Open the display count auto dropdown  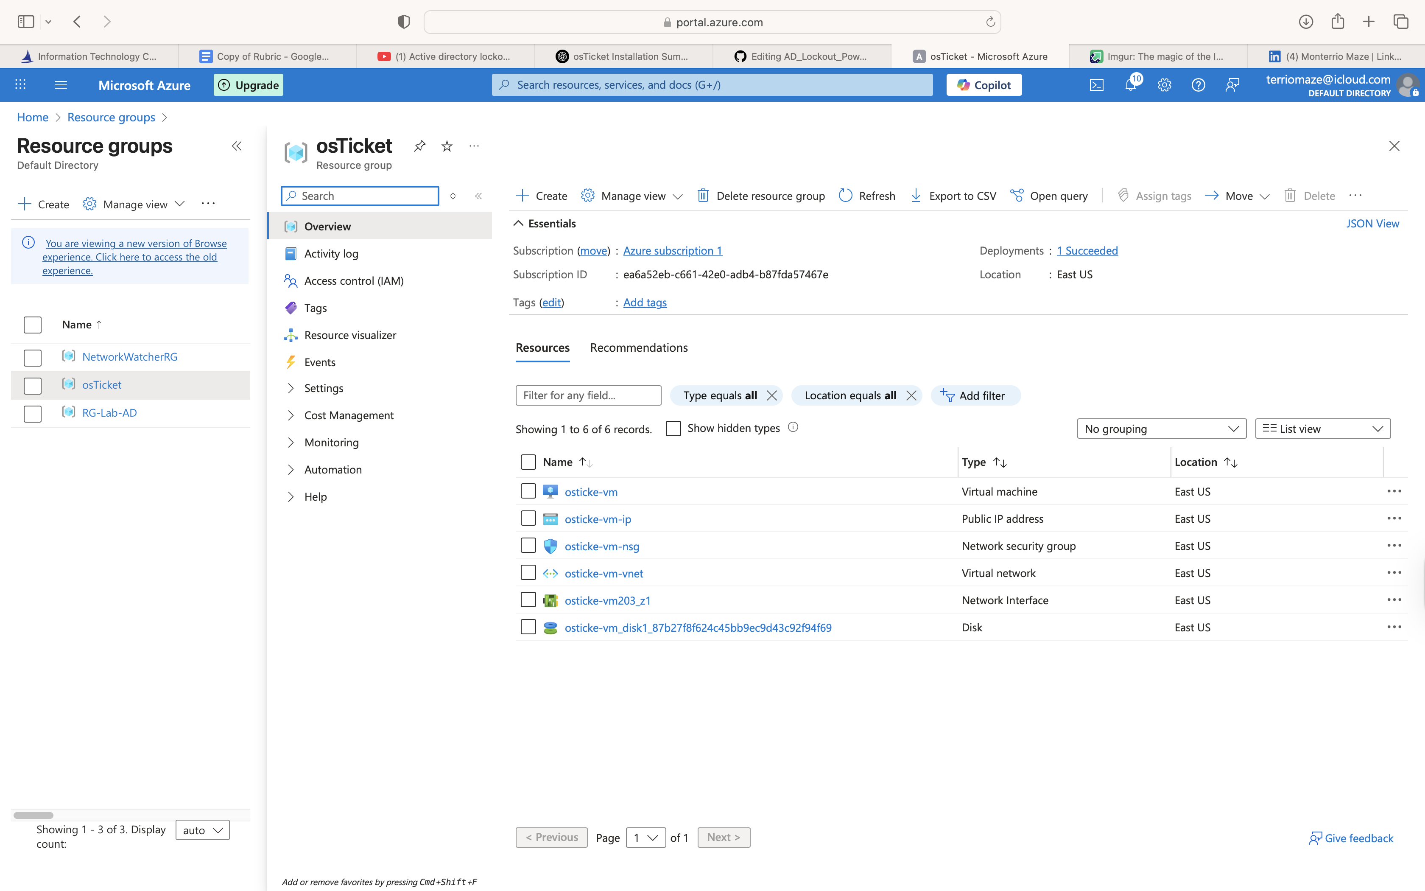202,830
